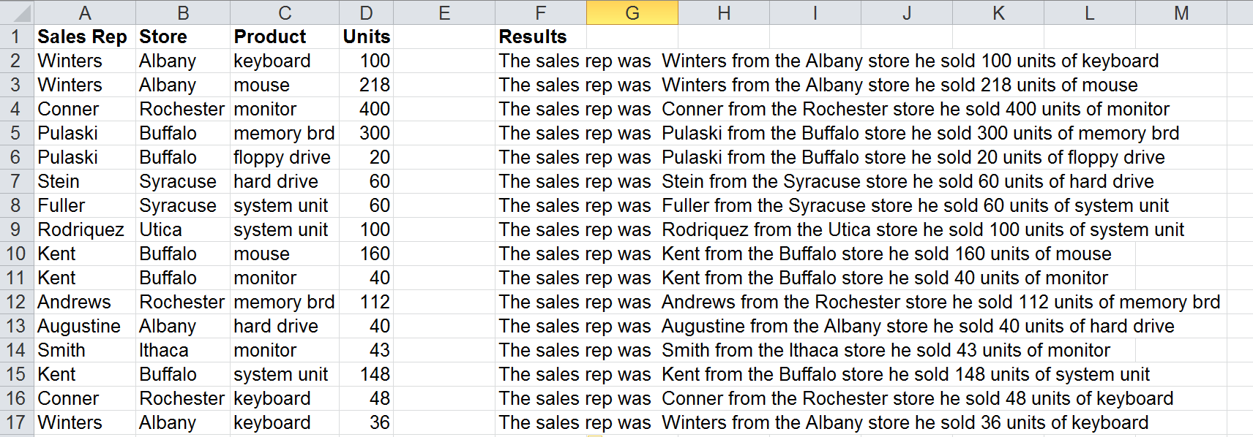Click the Product header cell
Image resolution: width=1253 pixels, height=437 pixels.
(x=285, y=37)
